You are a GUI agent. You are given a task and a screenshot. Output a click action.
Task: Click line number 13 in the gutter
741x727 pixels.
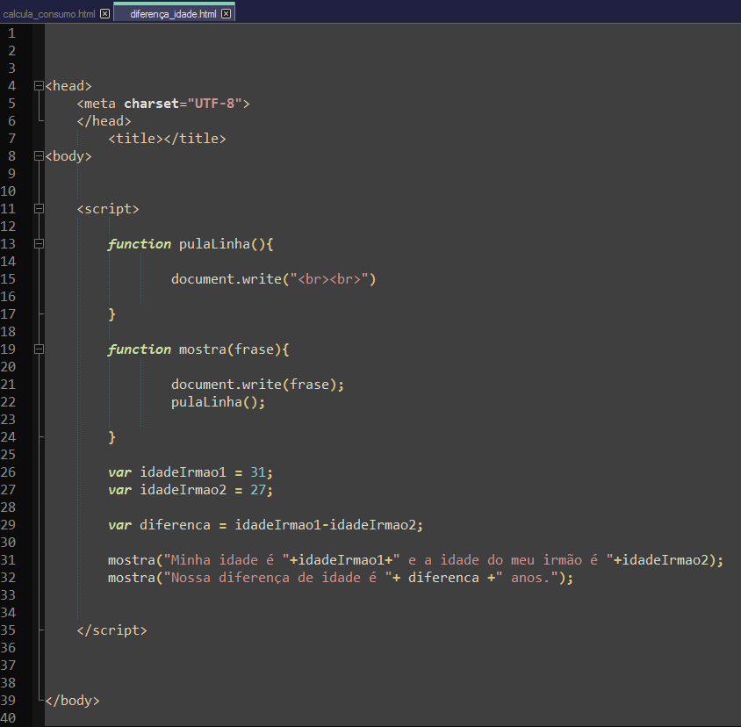pos(9,244)
